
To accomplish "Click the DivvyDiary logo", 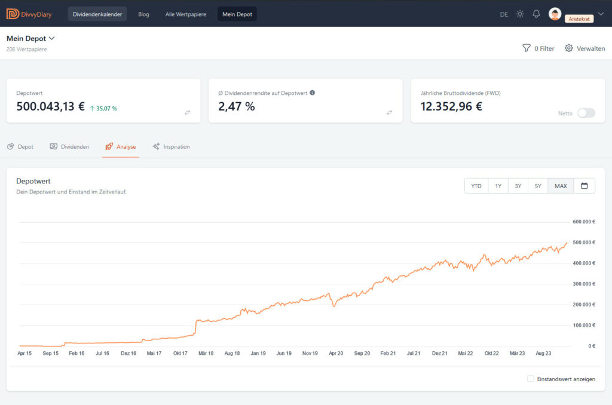I will tap(29, 14).
